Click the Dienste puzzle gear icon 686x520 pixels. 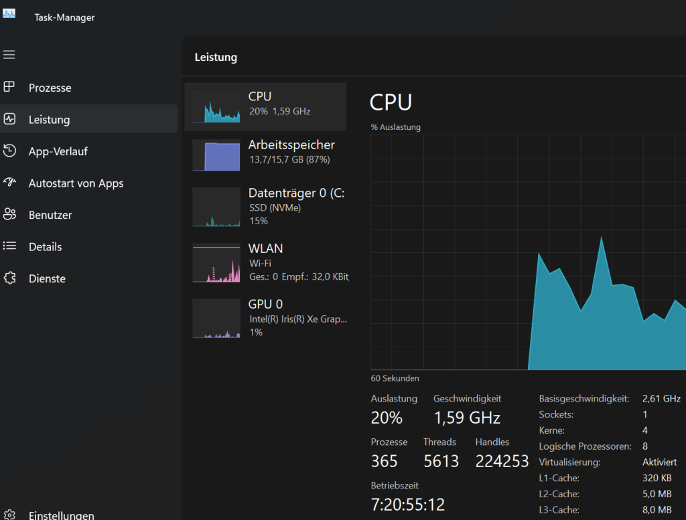[9, 278]
